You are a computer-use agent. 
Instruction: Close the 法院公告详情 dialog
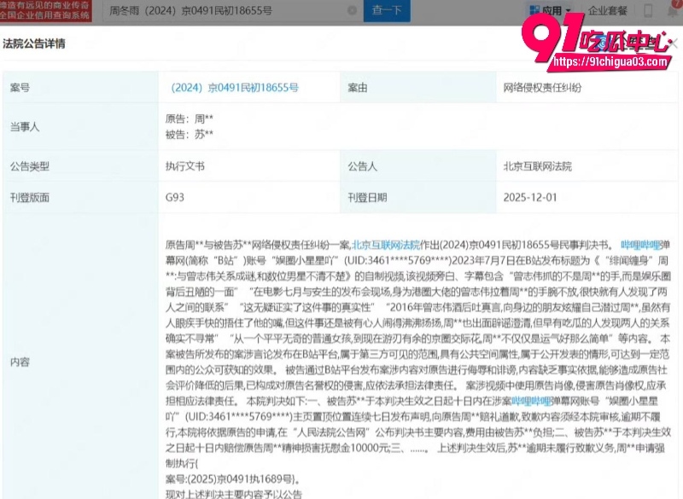tap(674, 44)
